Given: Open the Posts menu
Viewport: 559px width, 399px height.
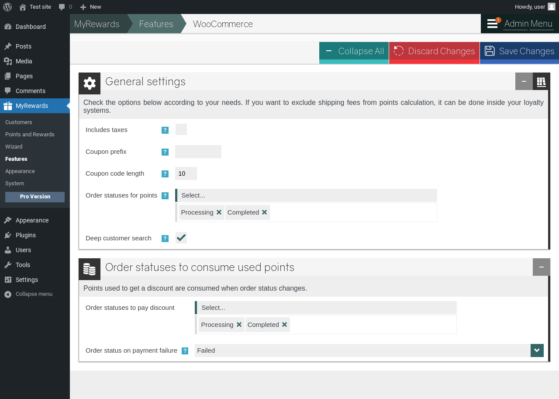Looking at the screenshot, I should (x=35, y=46).
